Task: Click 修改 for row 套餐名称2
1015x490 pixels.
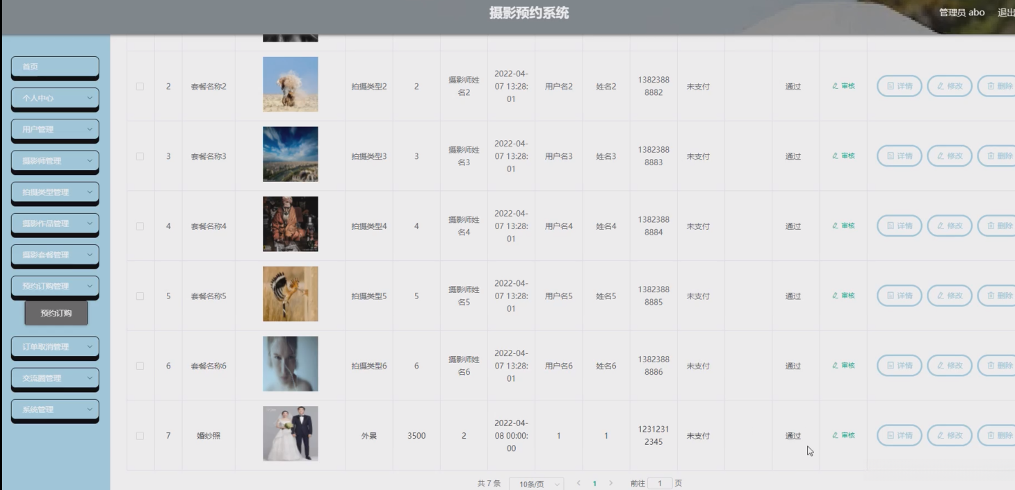Action: pyautogui.click(x=950, y=86)
